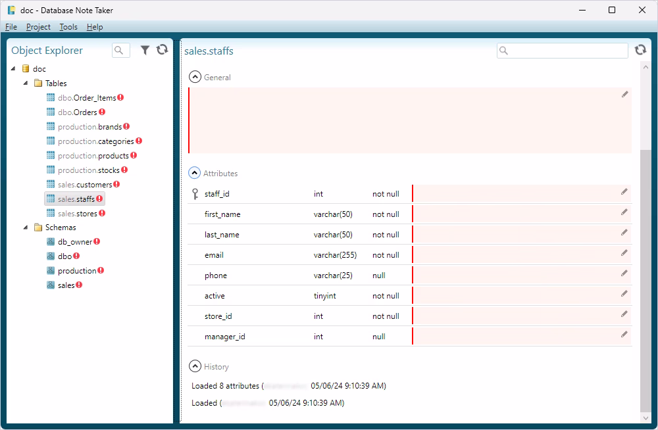This screenshot has width=658, height=430.
Task: Collapse the General section
Action: coord(195,77)
